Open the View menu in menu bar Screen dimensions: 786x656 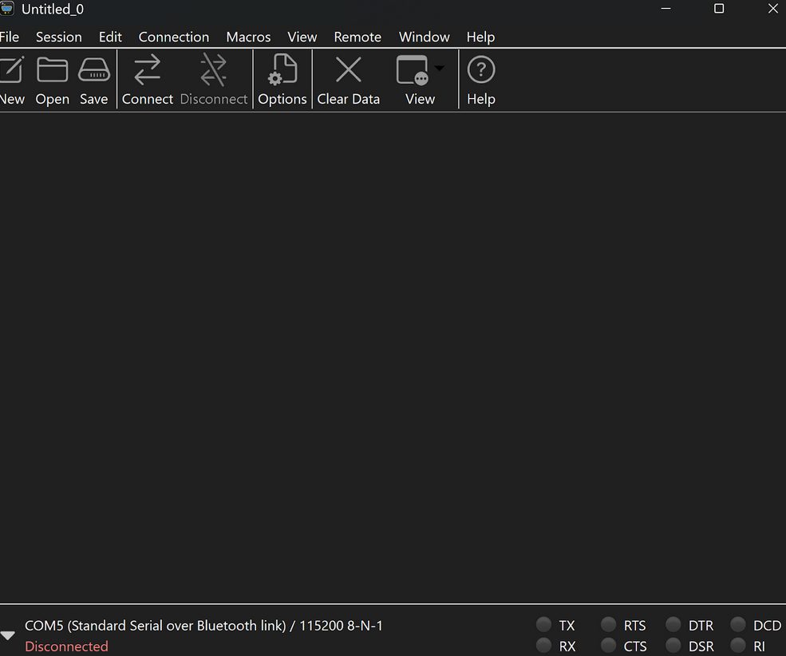[x=302, y=37]
